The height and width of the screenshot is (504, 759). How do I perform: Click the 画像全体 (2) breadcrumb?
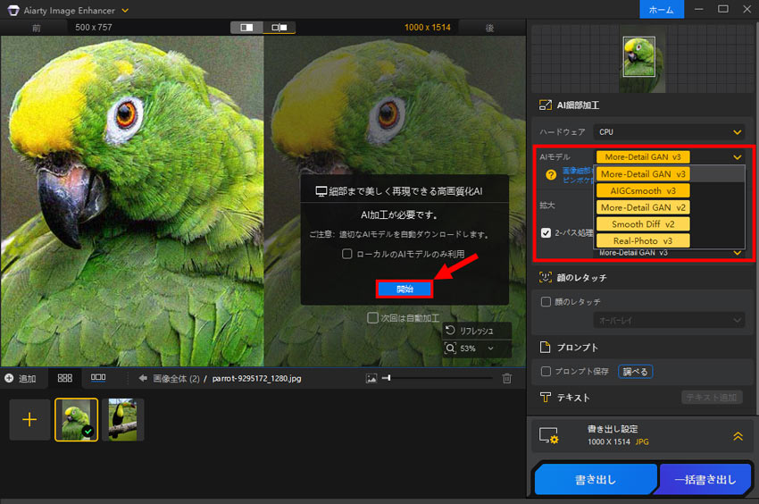coord(176,379)
